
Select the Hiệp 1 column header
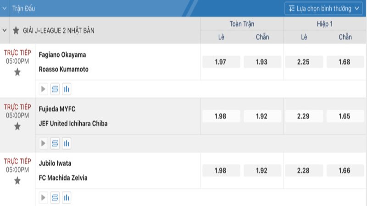tap(325, 24)
